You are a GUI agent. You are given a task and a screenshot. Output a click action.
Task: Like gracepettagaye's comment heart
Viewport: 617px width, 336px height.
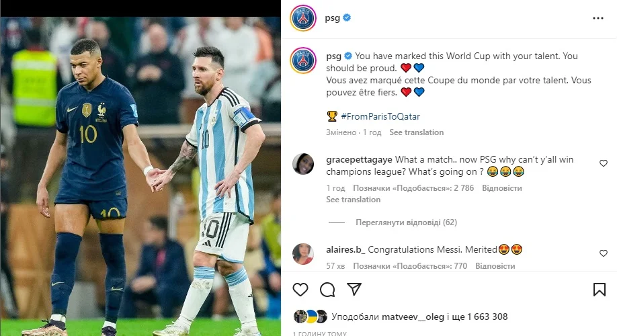(x=604, y=163)
